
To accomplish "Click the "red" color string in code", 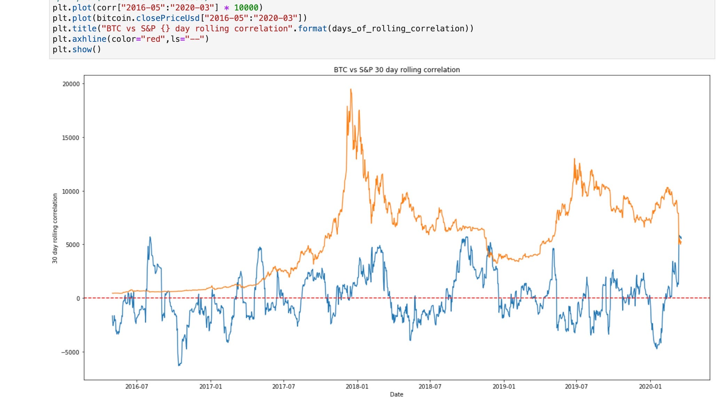I will click(x=153, y=39).
